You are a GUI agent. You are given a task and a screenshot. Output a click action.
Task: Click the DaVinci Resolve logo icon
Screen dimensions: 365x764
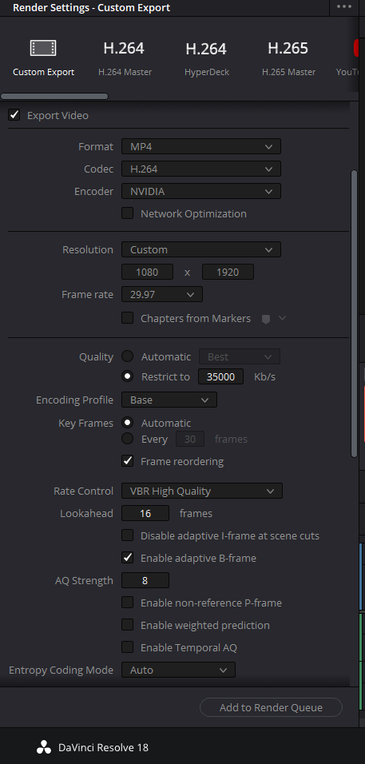[44, 747]
